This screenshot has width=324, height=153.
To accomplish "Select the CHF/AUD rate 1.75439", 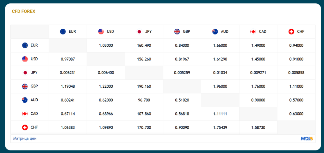I will click(x=220, y=127).
